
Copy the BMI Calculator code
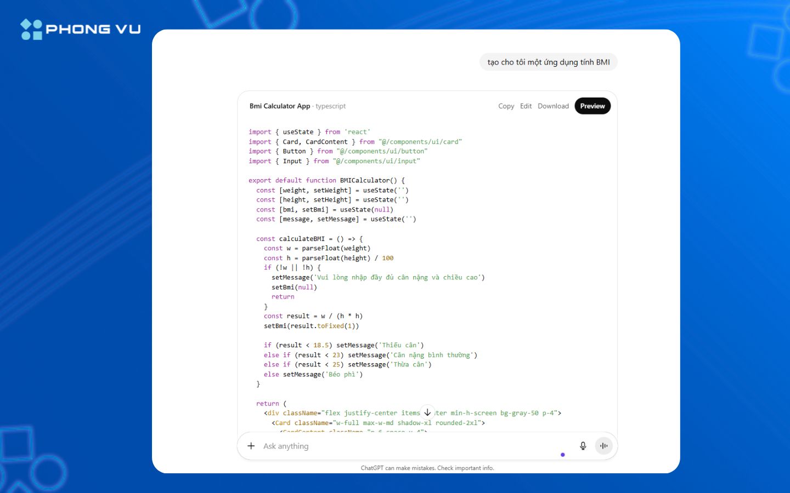click(x=506, y=106)
